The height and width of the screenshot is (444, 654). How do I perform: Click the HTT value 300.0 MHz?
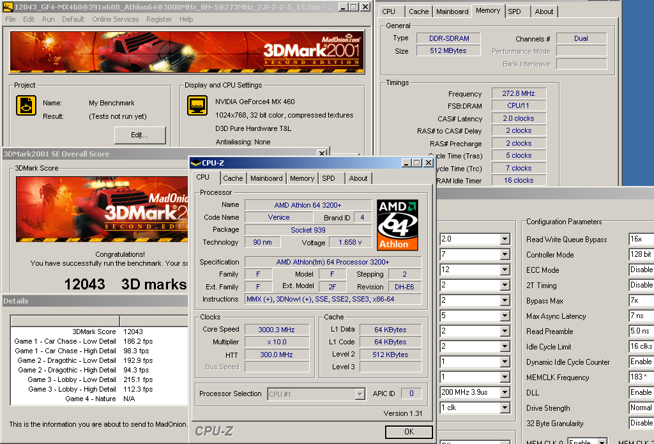(x=277, y=355)
